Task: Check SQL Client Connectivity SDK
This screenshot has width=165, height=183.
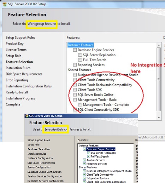Action: [x=75, y=109]
